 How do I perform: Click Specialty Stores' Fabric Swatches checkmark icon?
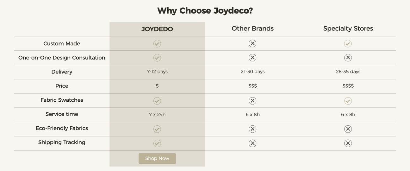click(x=348, y=101)
